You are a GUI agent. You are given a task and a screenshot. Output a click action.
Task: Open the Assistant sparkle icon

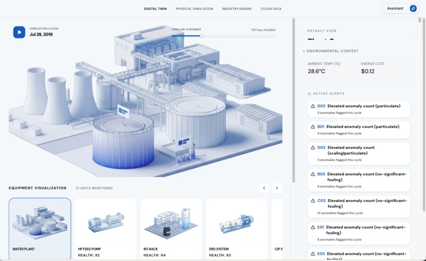(413, 8)
